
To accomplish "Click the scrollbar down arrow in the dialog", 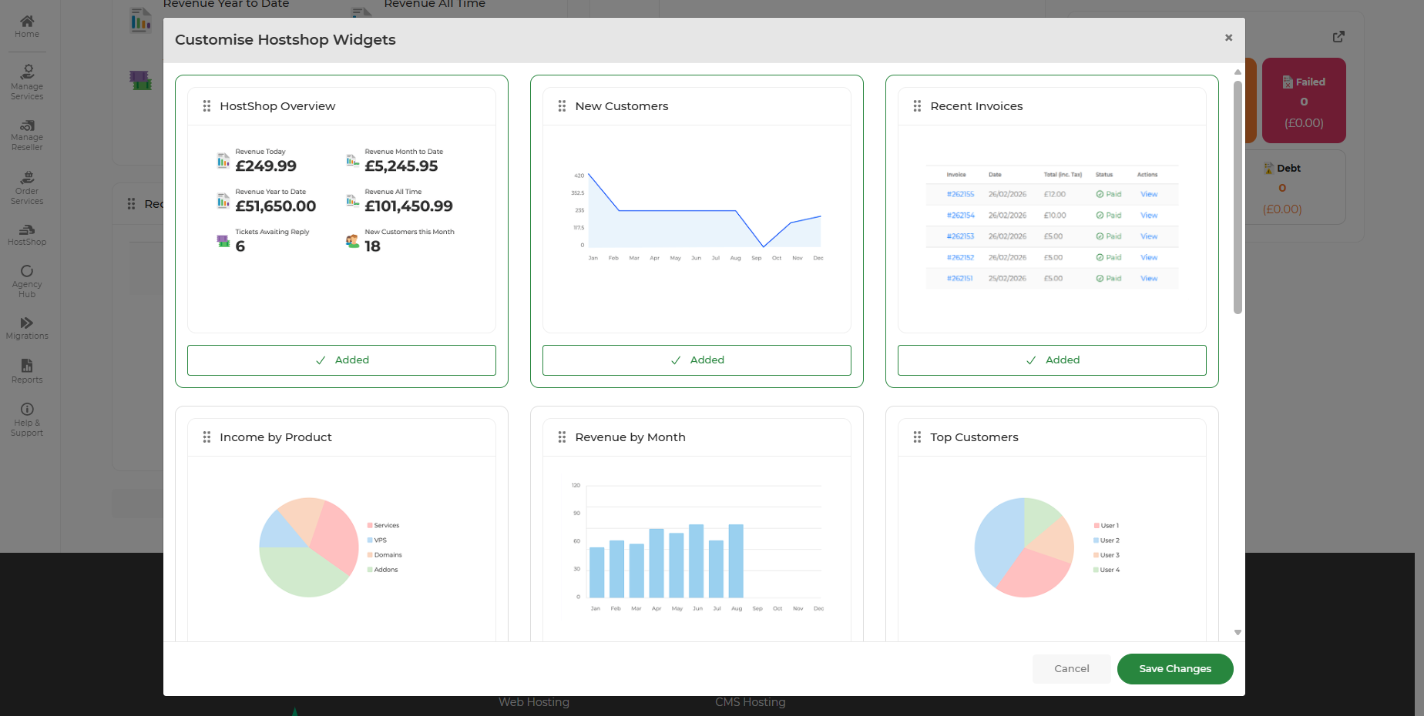I will (1238, 632).
